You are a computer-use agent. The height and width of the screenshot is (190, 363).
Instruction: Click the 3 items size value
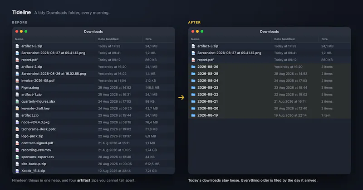[327, 66]
